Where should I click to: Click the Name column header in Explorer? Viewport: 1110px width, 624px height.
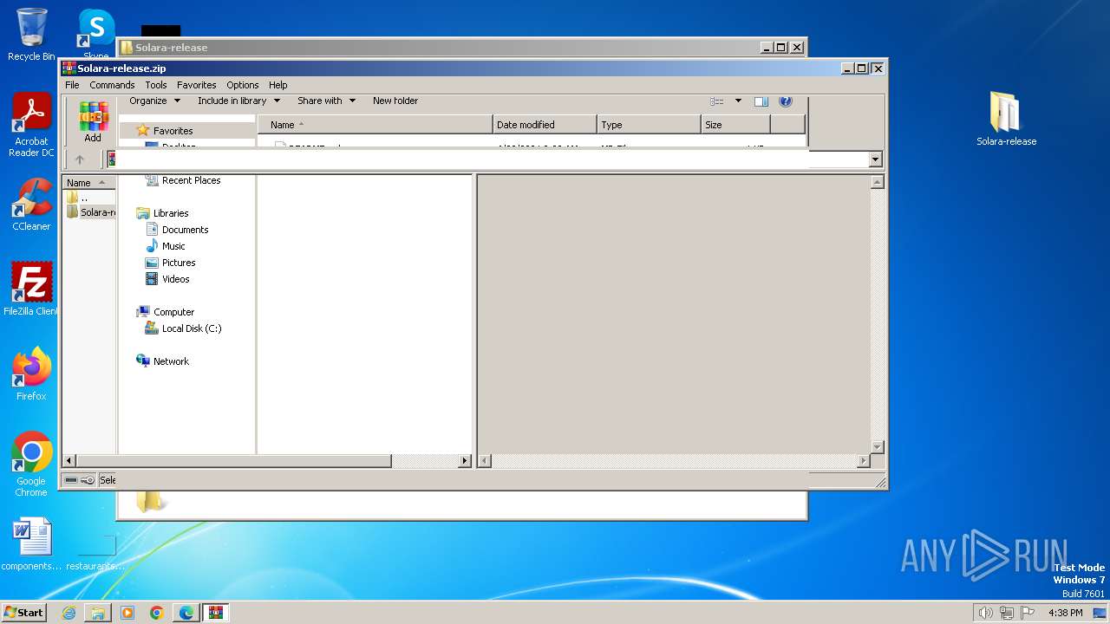pos(375,125)
